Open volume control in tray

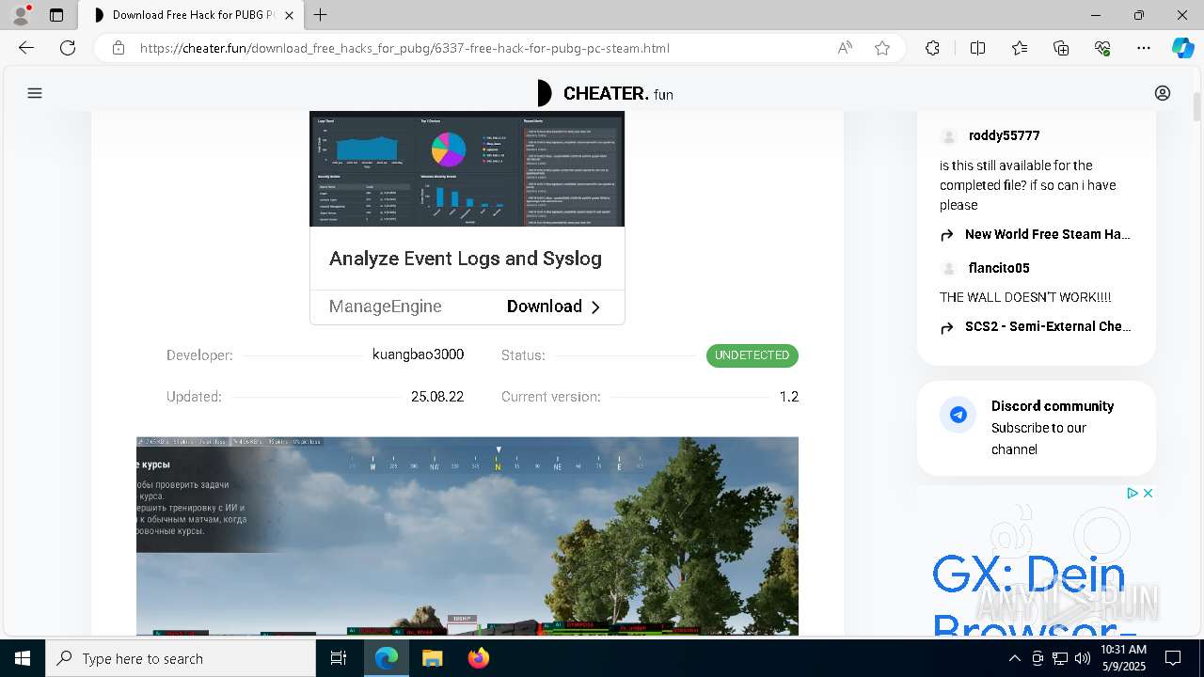pos(1083,658)
